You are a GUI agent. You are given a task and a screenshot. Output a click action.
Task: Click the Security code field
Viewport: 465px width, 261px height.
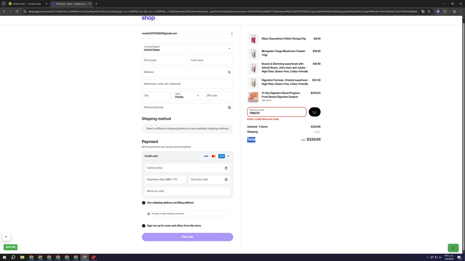pos(210,180)
